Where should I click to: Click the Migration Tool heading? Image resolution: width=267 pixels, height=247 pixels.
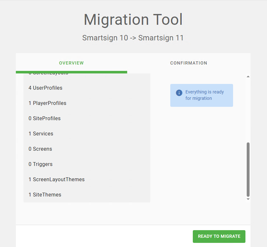pos(133,20)
